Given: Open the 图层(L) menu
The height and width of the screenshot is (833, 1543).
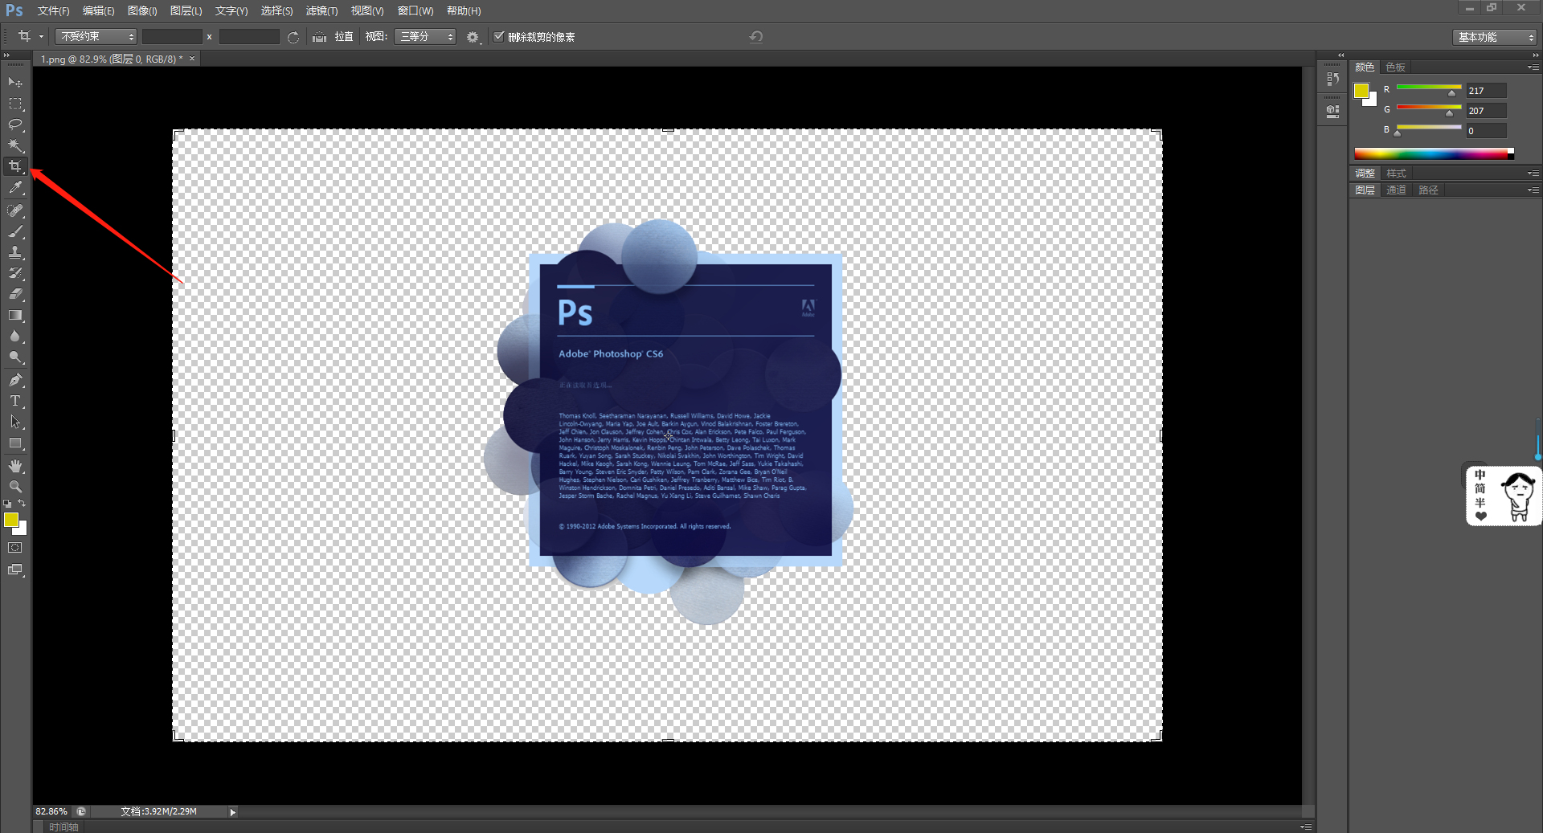Looking at the screenshot, I should tap(186, 11).
